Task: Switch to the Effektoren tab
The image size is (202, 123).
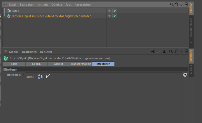Action: [x=103, y=64]
